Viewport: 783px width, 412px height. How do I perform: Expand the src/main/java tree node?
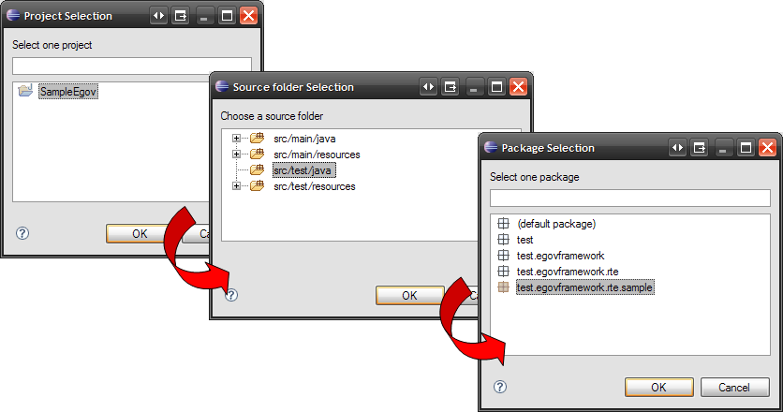[x=237, y=139]
